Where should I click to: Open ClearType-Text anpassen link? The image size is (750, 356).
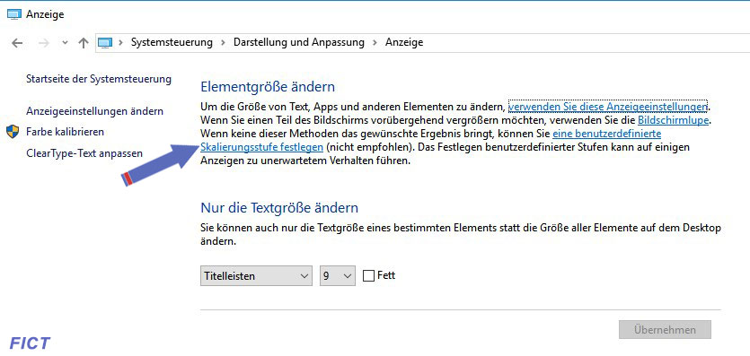click(x=84, y=153)
